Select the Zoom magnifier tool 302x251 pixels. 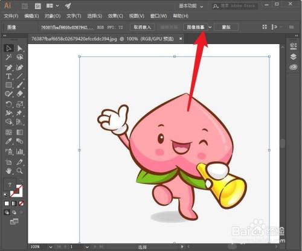(20, 171)
